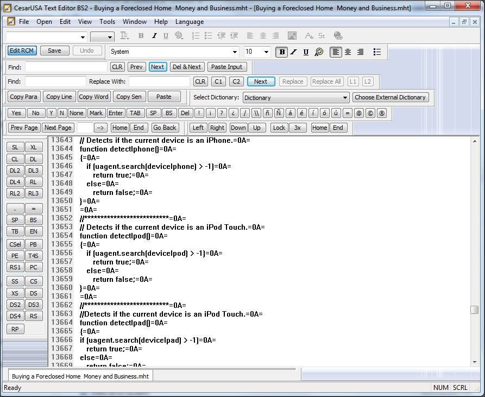Insert the registered trademark symbol ®

click(x=382, y=113)
